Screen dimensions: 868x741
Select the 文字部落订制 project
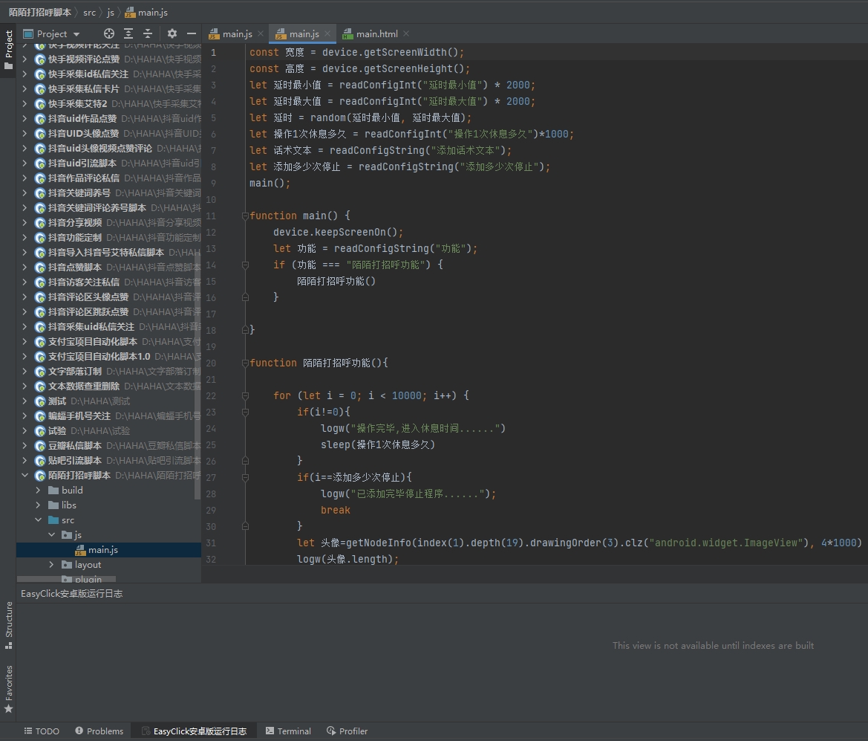coord(108,371)
